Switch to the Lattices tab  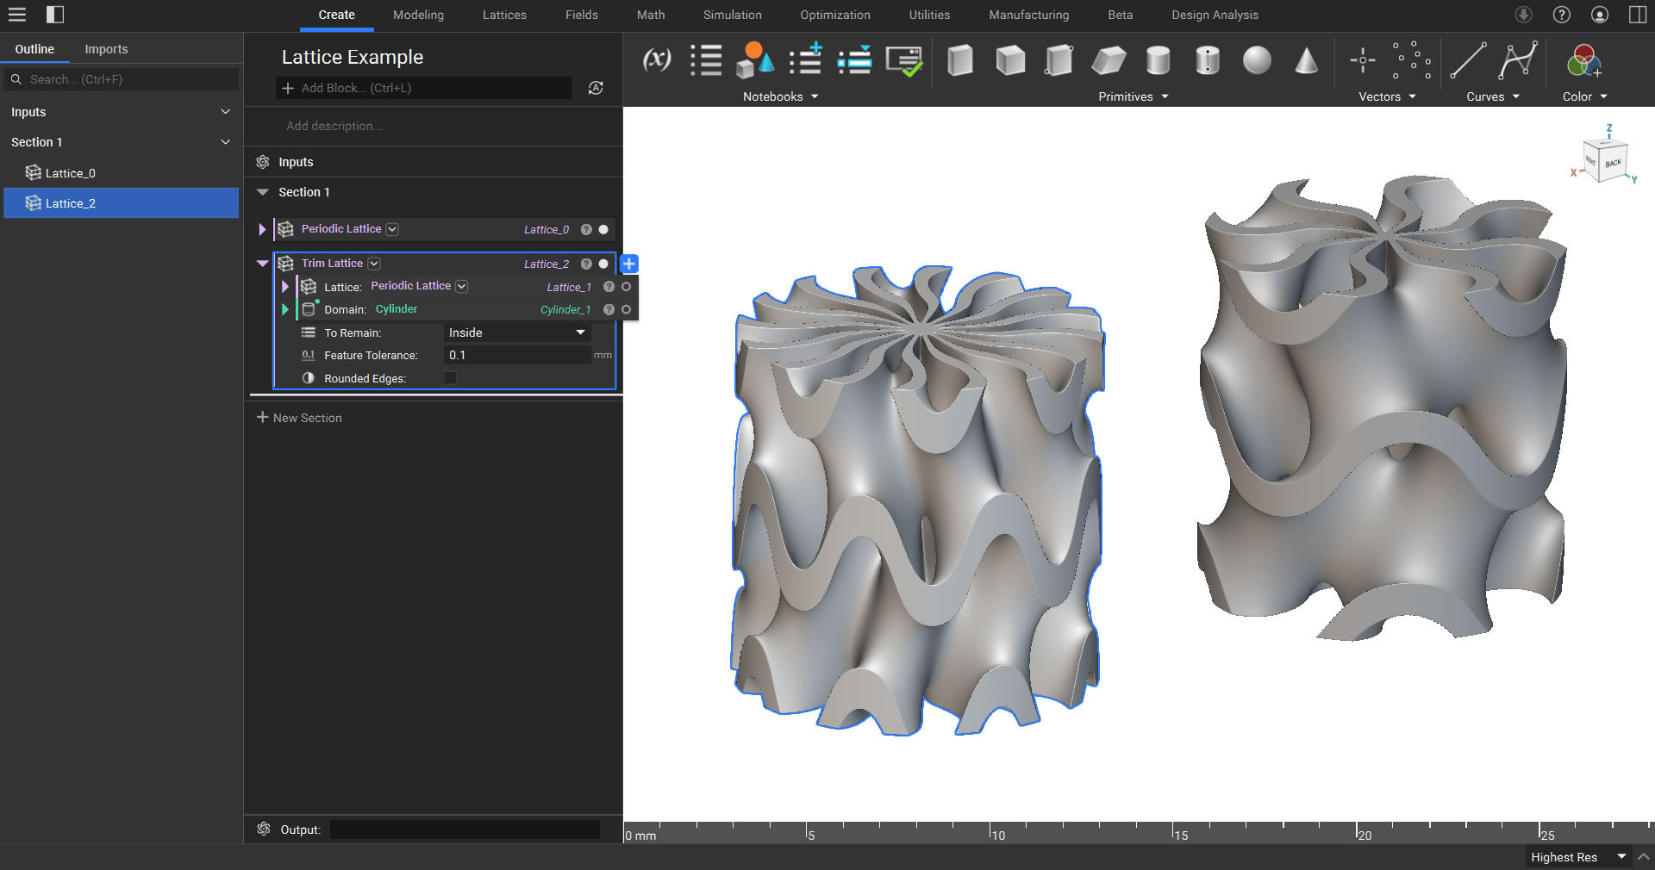(504, 15)
